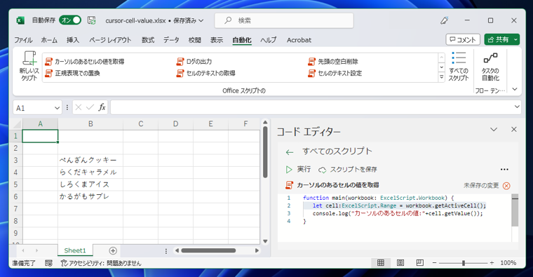Viewport: 533px width, 277px height.
Task: Click the すべてのスクリプト list icon
Action: (x=459, y=58)
